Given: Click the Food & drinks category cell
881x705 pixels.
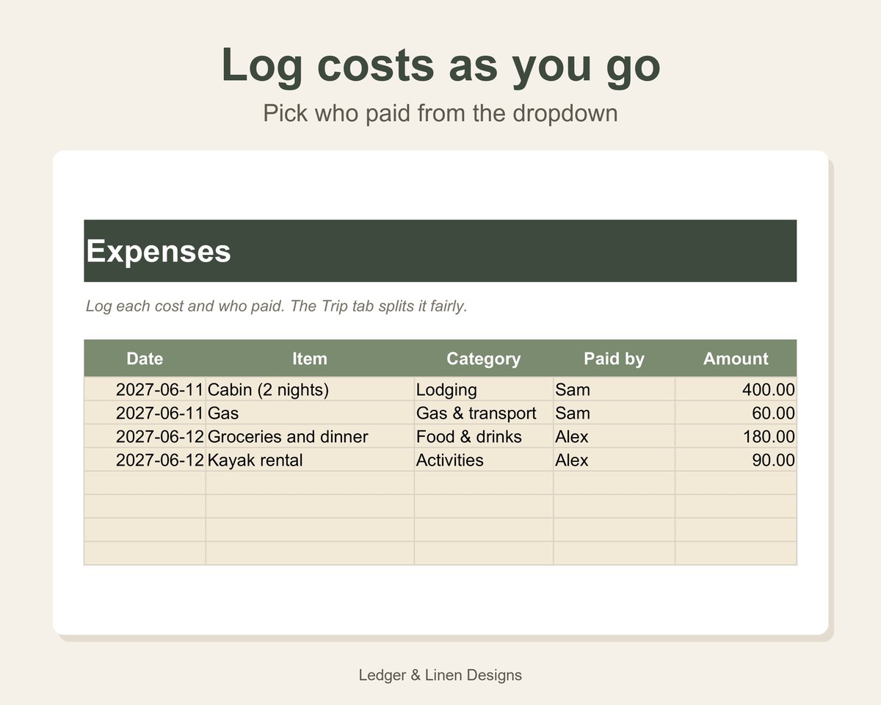Looking at the screenshot, I should pos(484,436).
